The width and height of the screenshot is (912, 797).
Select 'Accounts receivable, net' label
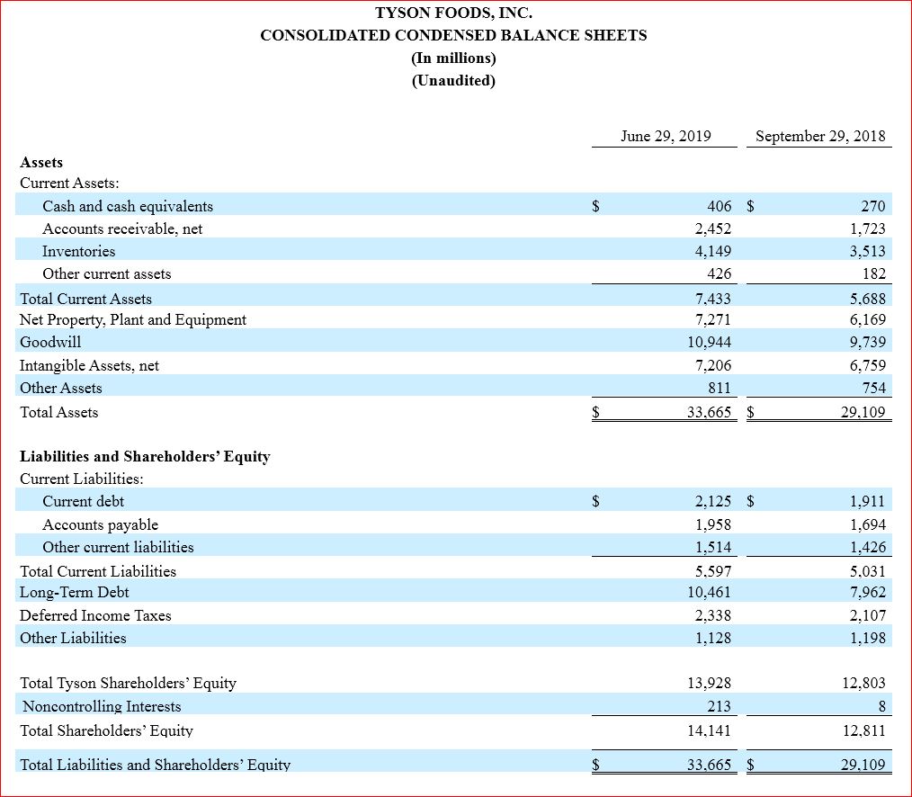click(x=122, y=229)
